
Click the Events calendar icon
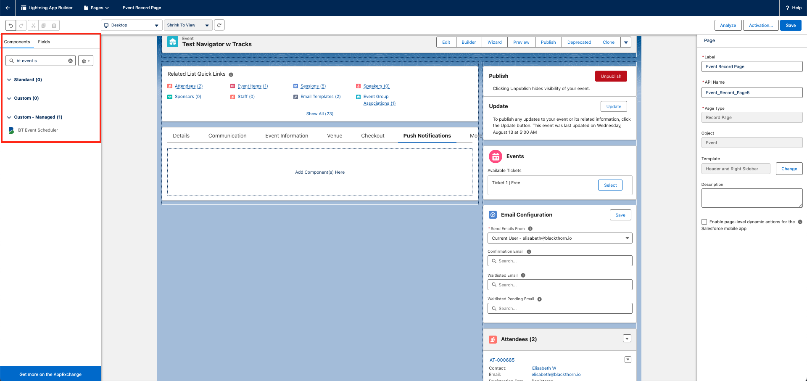coord(496,156)
